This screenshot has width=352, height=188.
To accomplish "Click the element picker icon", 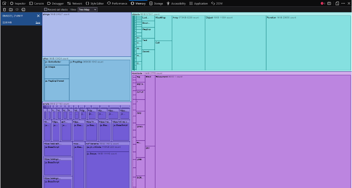I will pos(4,3).
